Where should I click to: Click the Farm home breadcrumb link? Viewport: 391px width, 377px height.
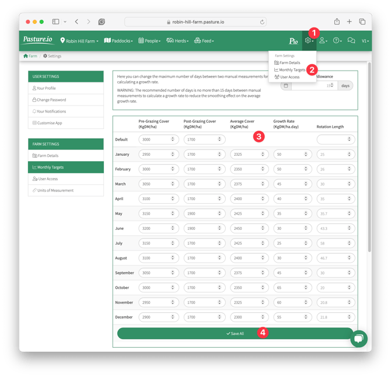(30, 56)
